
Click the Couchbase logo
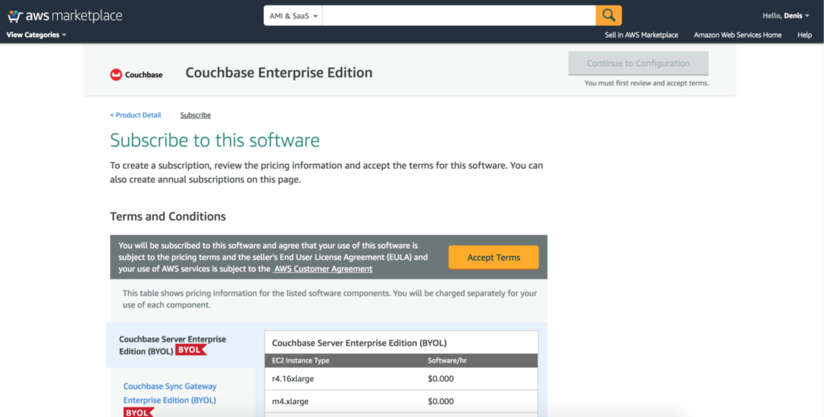(136, 75)
